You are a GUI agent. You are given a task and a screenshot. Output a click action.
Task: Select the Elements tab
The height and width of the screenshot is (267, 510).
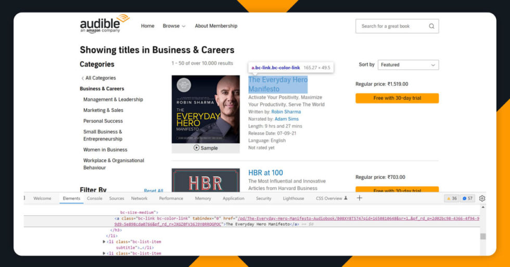click(71, 198)
